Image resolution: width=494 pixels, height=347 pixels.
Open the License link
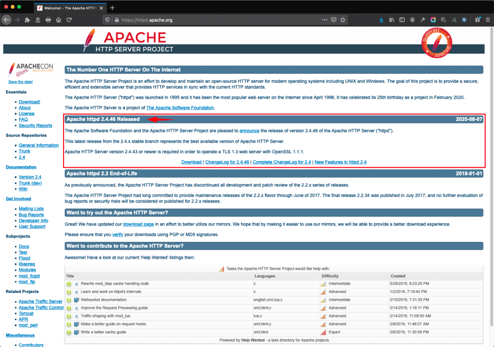(27, 114)
